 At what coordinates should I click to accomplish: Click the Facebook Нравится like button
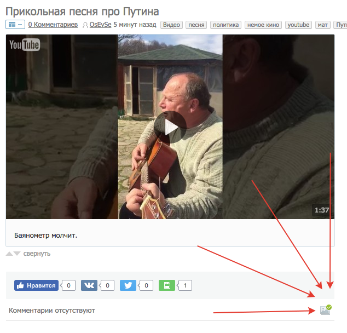(36, 285)
